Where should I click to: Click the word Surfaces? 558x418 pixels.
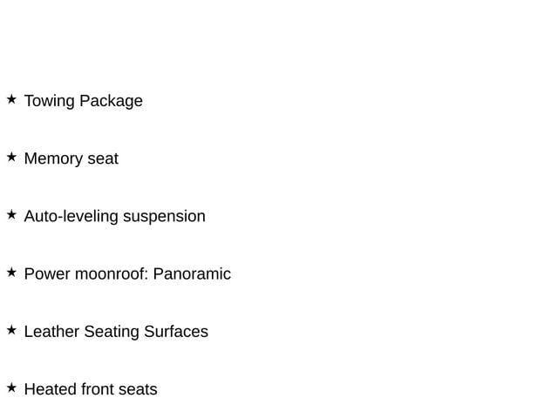(176, 332)
